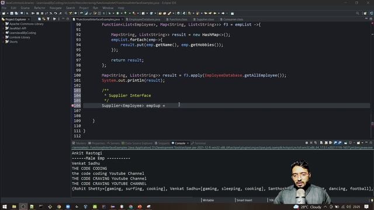Click Writable in the status bar
The width and height of the screenshot is (374, 210).
[208, 200]
